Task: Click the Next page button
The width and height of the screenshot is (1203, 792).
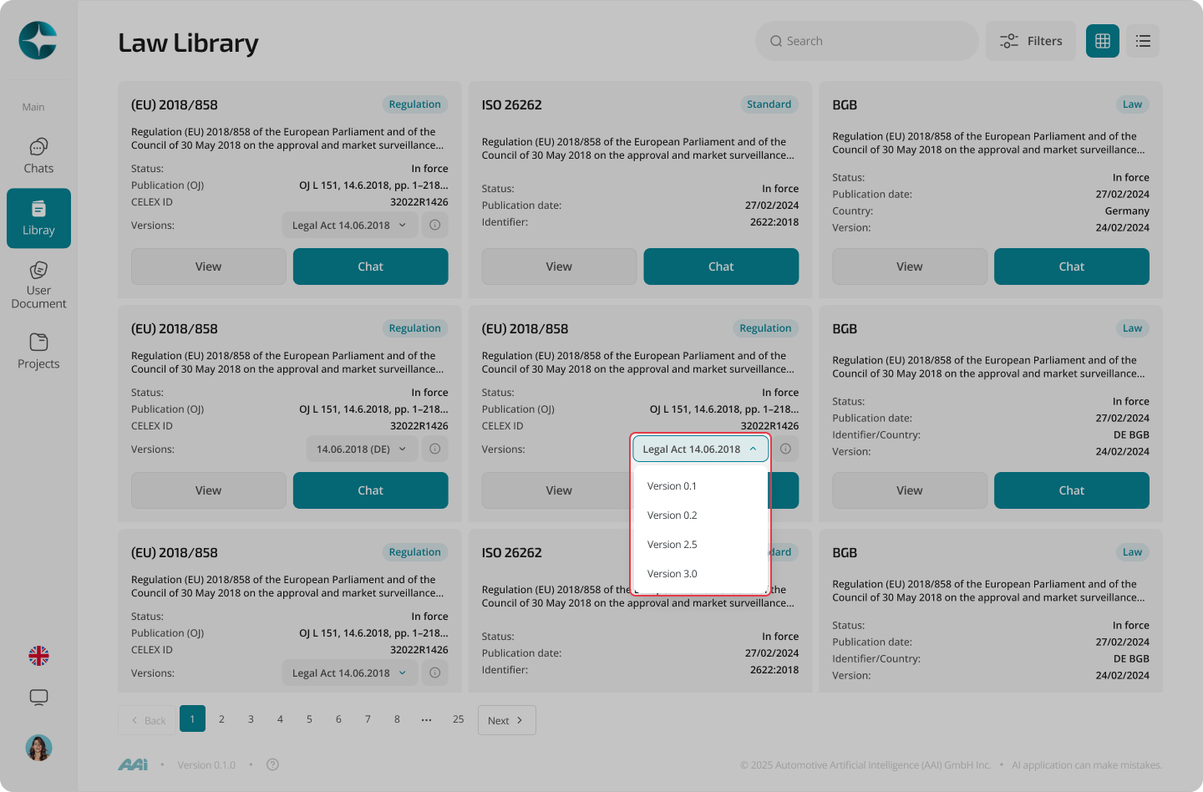Action: pos(507,720)
